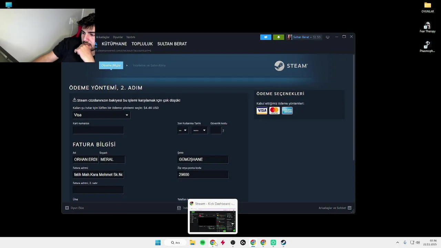Click the Fatura adresi 2. satır field
This screenshot has width=441, height=248.
[98, 190]
